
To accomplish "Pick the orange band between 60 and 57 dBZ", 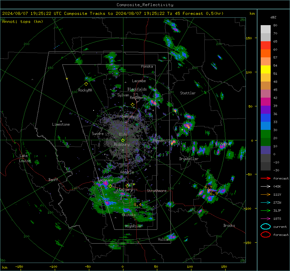I will click(266, 53).
